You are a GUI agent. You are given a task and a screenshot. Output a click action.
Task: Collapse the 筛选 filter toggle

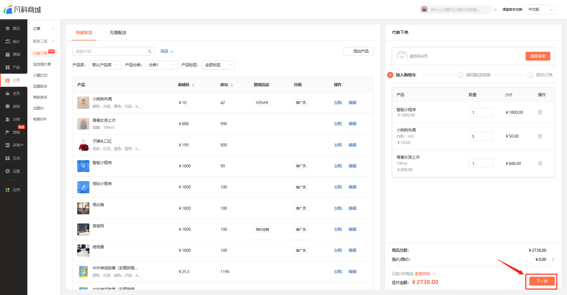[167, 51]
